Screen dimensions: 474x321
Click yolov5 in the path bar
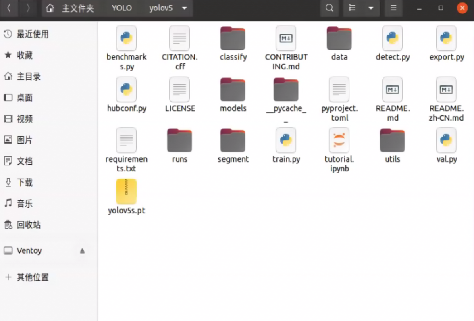(x=161, y=8)
